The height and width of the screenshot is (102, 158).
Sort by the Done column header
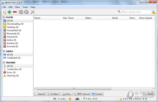point(76,18)
